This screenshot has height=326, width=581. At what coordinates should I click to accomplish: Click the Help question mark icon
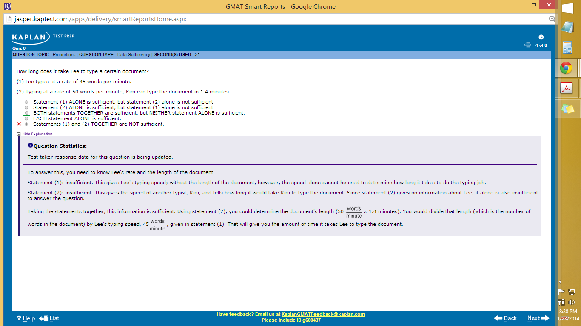18,318
